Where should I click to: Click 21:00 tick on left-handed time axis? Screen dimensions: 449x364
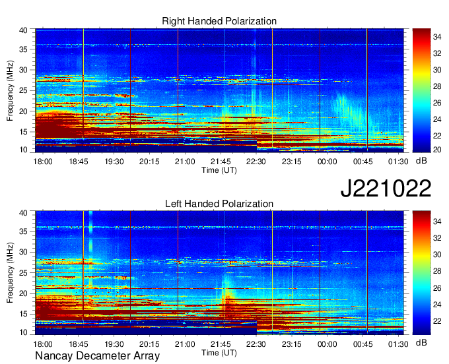185,344
